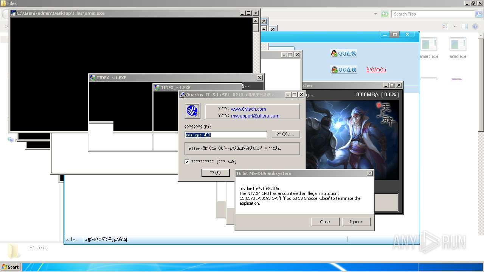The width and height of the screenshot is (484, 272).
Task: Minimize the amin.exe console window
Action: [x=242, y=13]
